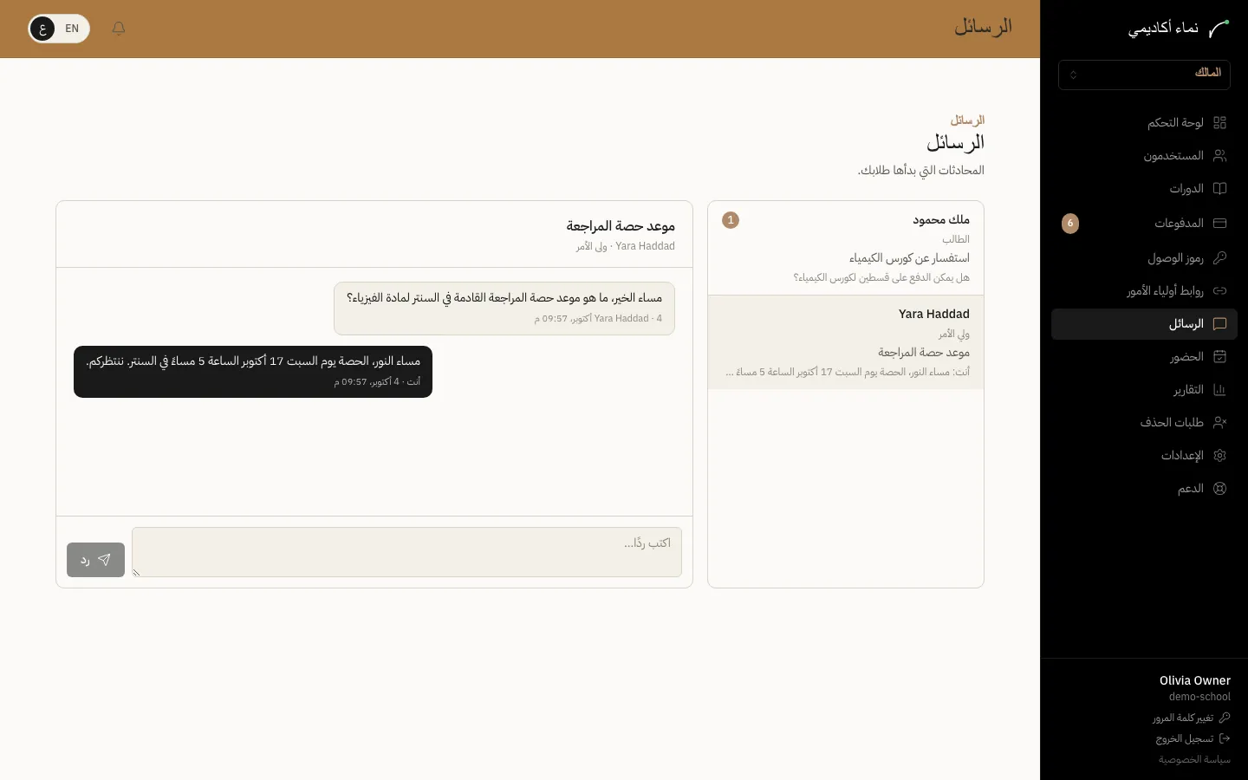Click the lifebuoy icon beside الدعم

click(x=1219, y=489)
